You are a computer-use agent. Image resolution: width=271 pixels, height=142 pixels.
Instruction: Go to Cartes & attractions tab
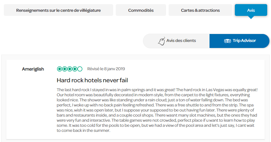(200, 10)
